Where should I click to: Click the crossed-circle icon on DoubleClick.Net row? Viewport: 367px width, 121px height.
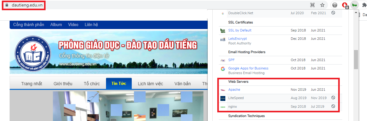[x=333, y=13]
